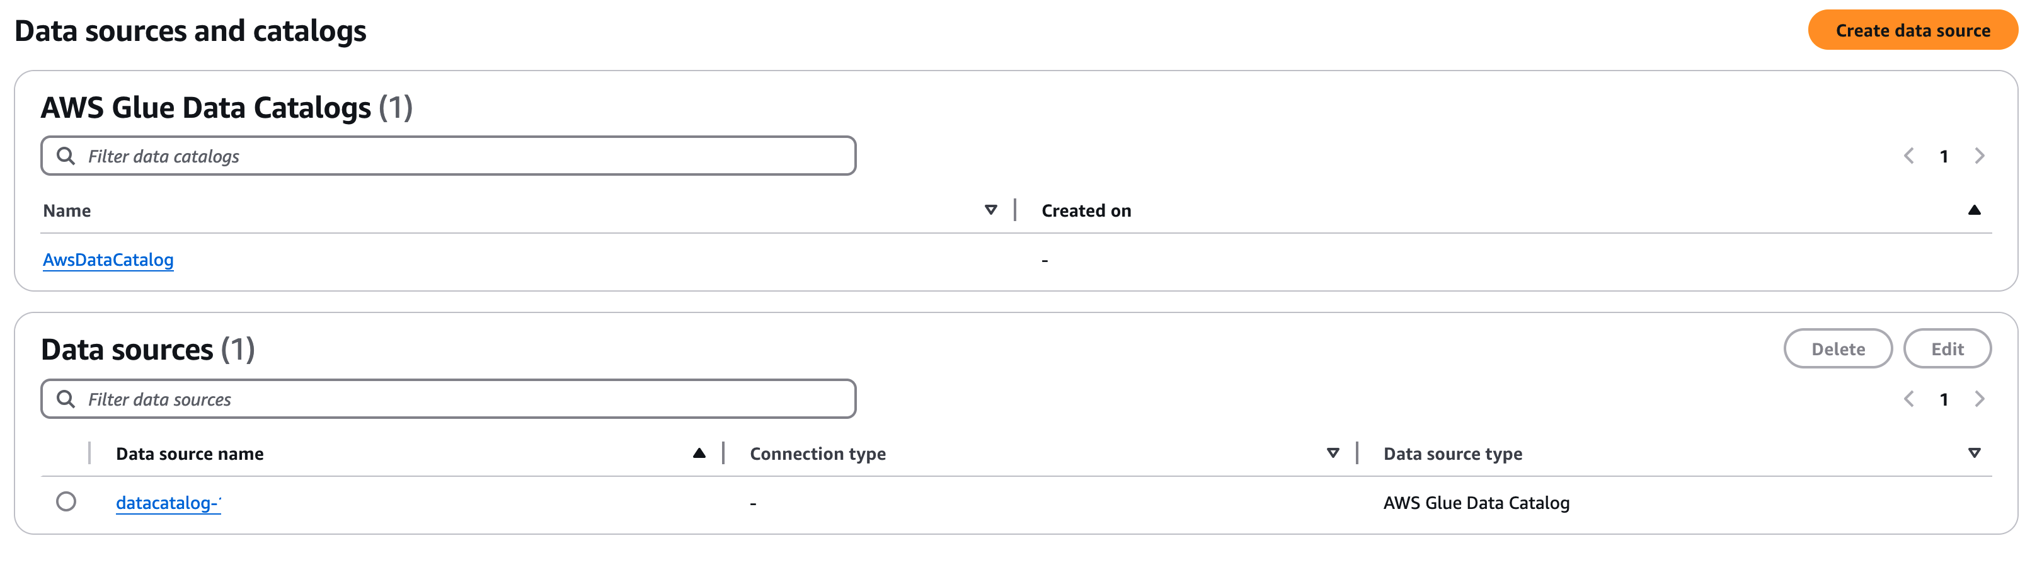Go to previous page of Glue Data Catalogs
Viewport: 2025px width, 582px height.
(1908, 156)
